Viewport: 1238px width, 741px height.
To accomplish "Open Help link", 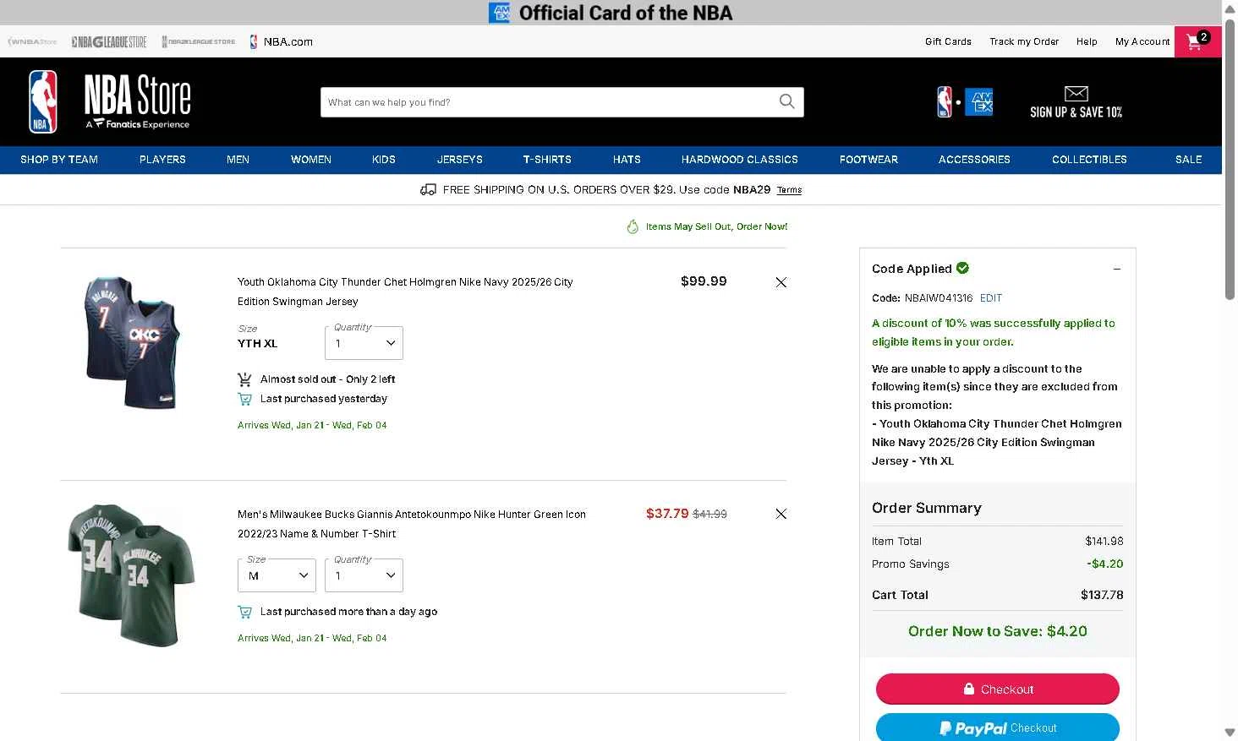I will (1087, 41).
